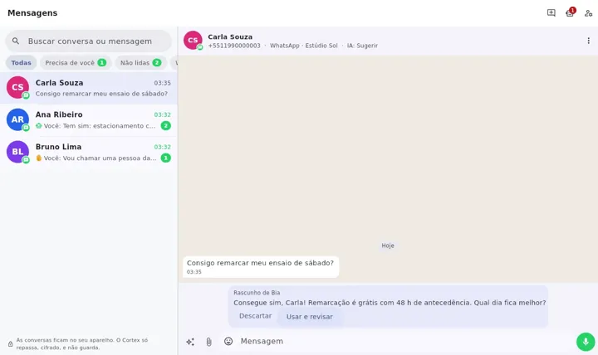The height and width of the screenshot is (355, 598).
Task: Focus the 'Buscar conversa ou mensagem' search field
Action: point(89,41)
